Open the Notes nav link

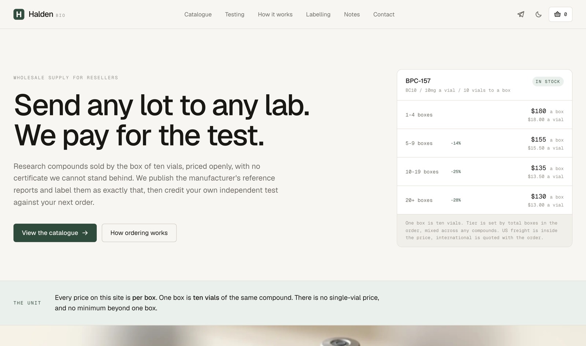click(x=352, y=14)
